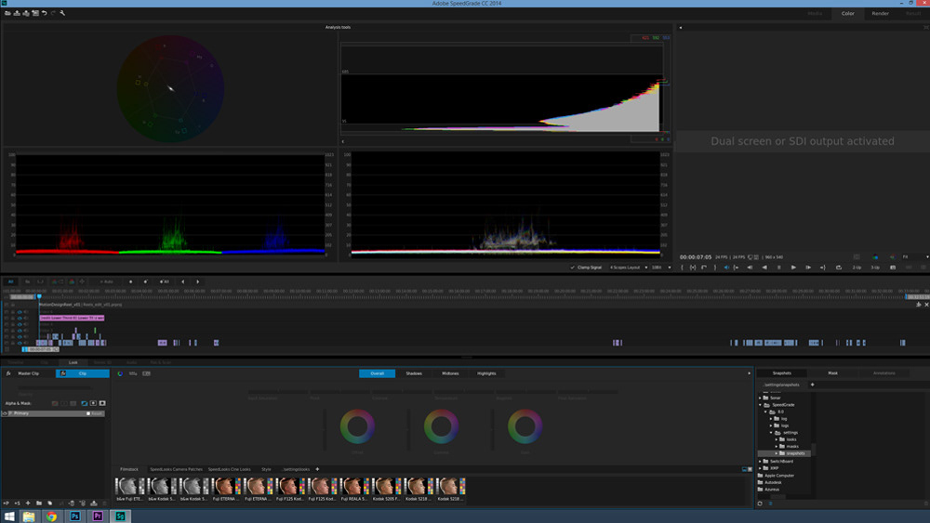Screen dimensions: 930x523
Task: Open the FX dropdown above transport
Action: [x=915, y=257]
